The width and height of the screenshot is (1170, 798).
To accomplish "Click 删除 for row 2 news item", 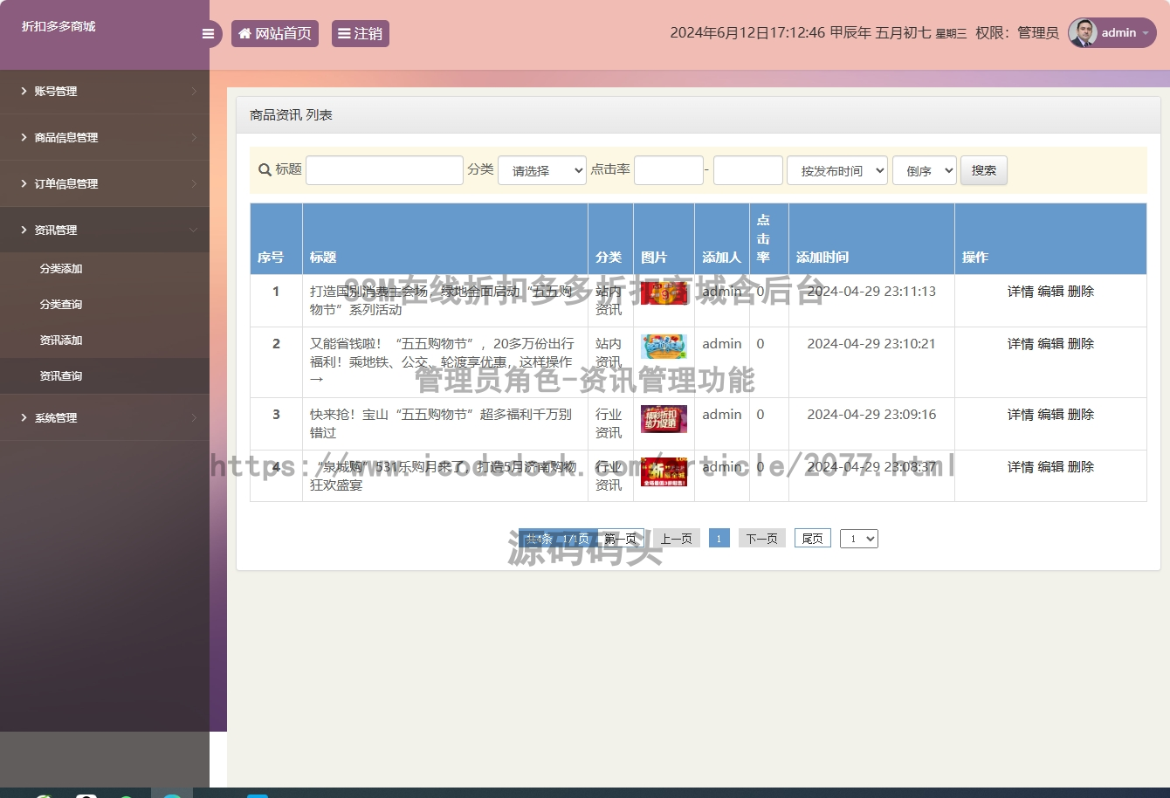I will point(1081,344).
